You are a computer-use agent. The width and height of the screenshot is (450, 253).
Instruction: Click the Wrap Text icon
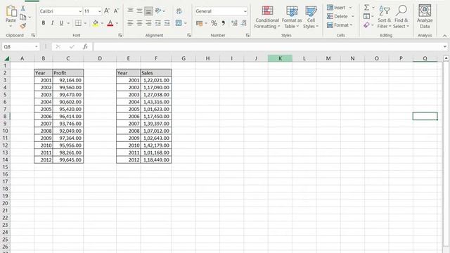click(179, 11)
